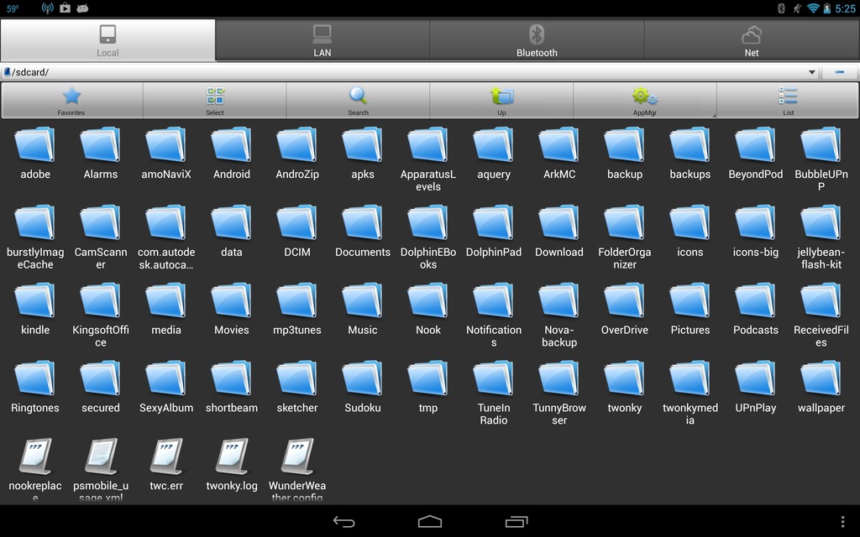Tap the recent apps button
This screenshot has width=860, height=537.
click(517, 522)
